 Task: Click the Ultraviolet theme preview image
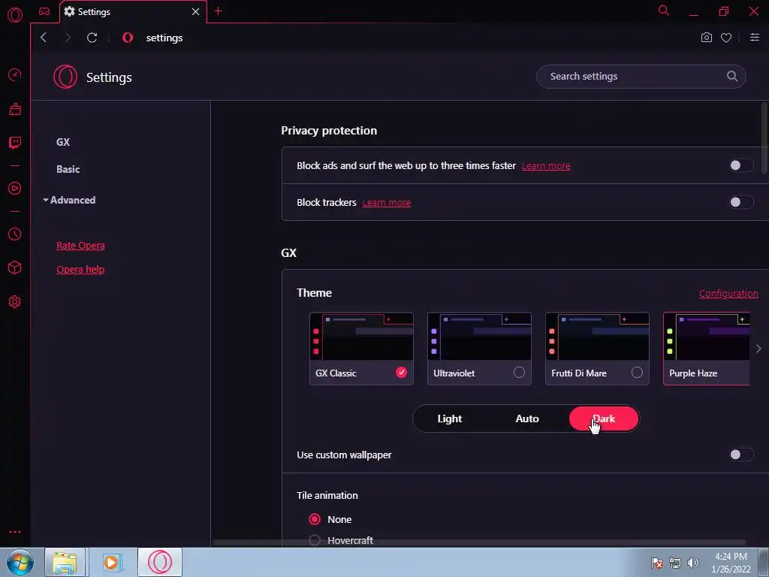pos(479,337)
